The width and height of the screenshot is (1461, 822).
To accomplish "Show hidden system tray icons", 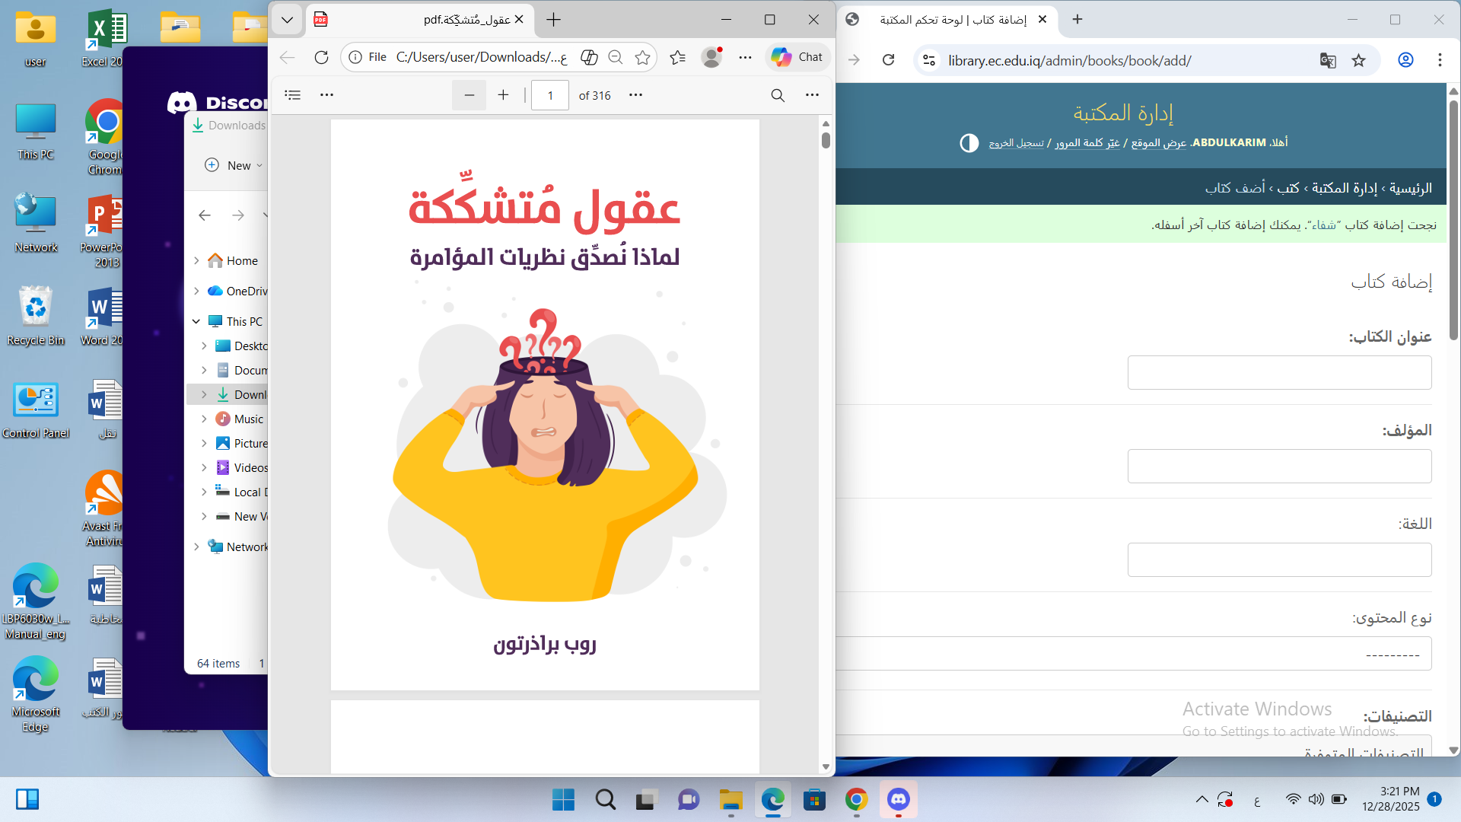I will click(1202, 800).
